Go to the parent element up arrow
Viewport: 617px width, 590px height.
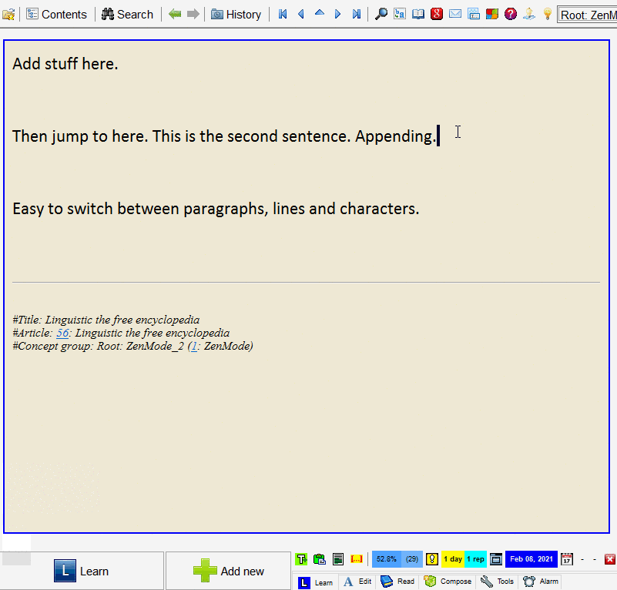(319, 14)
